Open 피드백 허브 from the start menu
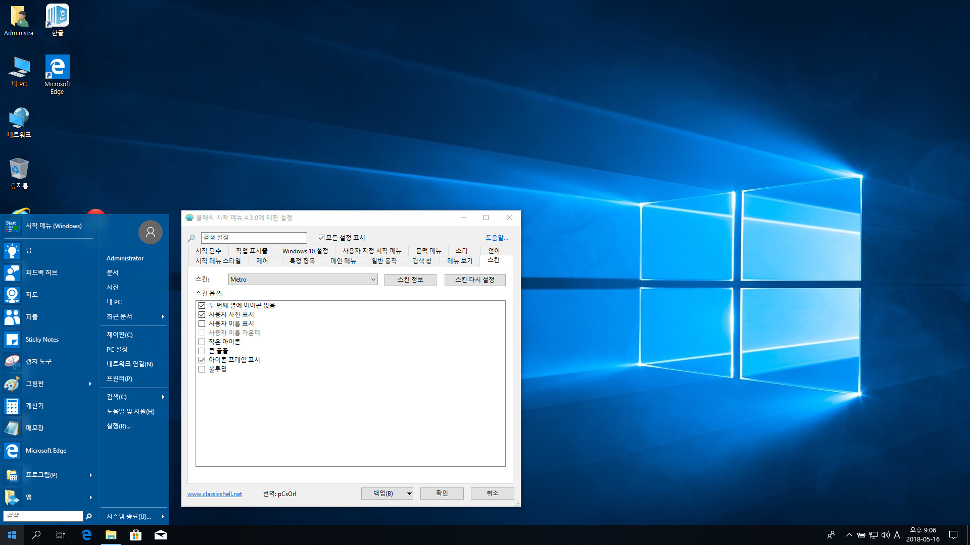The height and width of the screenshot is (545, 970). [x=48, y=272]
